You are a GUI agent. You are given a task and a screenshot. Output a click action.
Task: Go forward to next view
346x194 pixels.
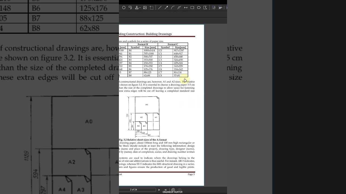coord(179,190)
